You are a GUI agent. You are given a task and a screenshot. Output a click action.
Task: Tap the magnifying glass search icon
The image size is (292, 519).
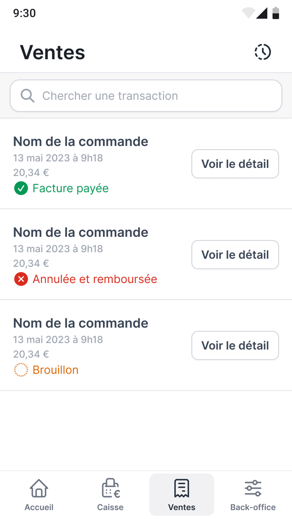[27, 95]
